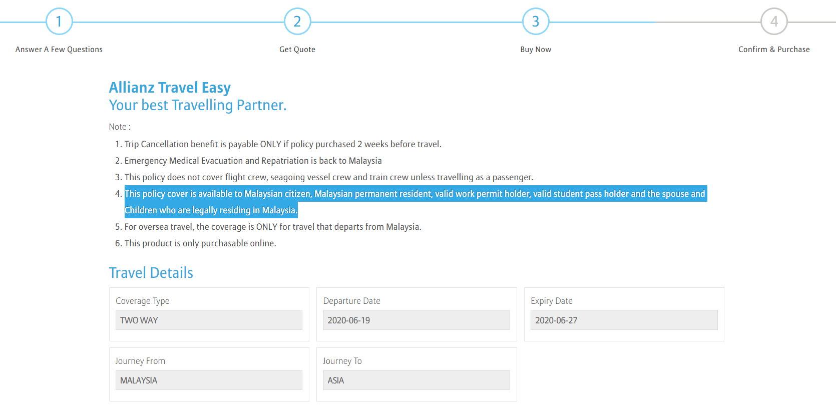
Task: Click the Journey To label
Action: 342,361
